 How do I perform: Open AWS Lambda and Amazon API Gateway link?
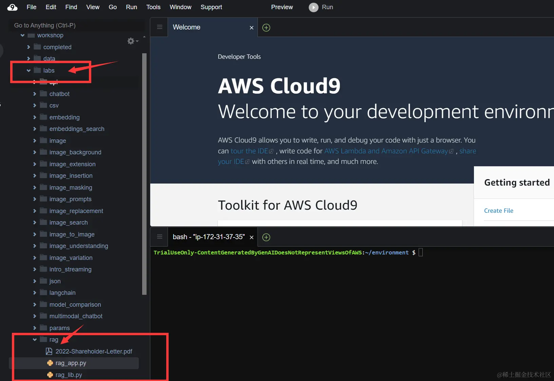click(389, 151)
